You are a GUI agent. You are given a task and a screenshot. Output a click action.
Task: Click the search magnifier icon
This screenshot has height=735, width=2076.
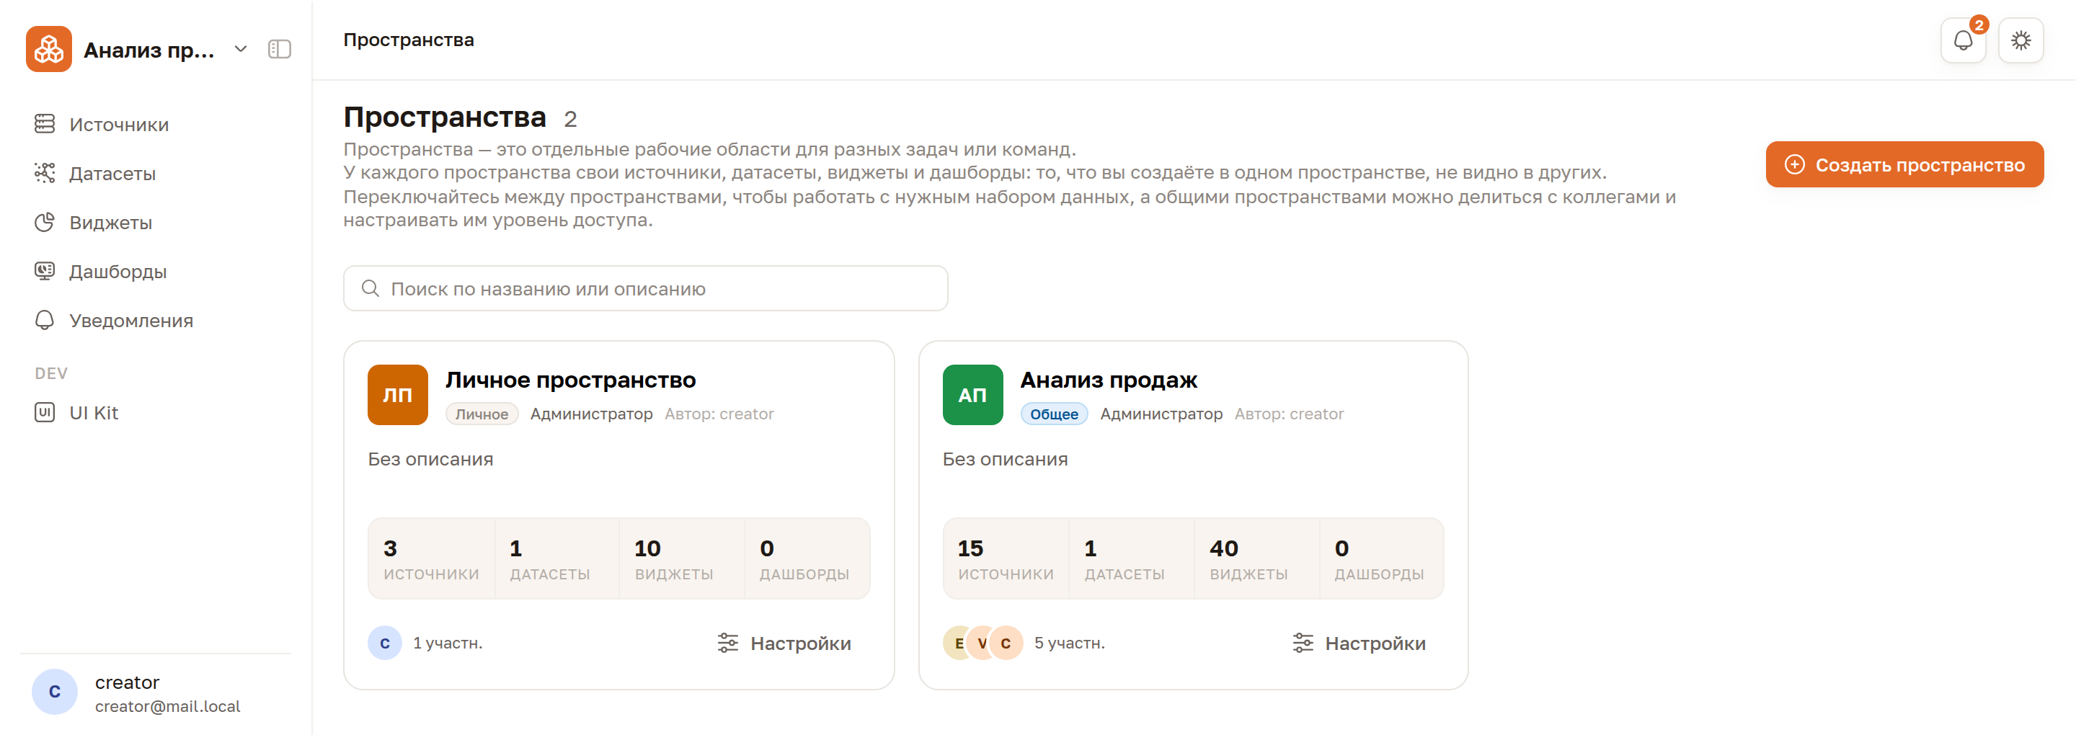click(x=370, y=288)
